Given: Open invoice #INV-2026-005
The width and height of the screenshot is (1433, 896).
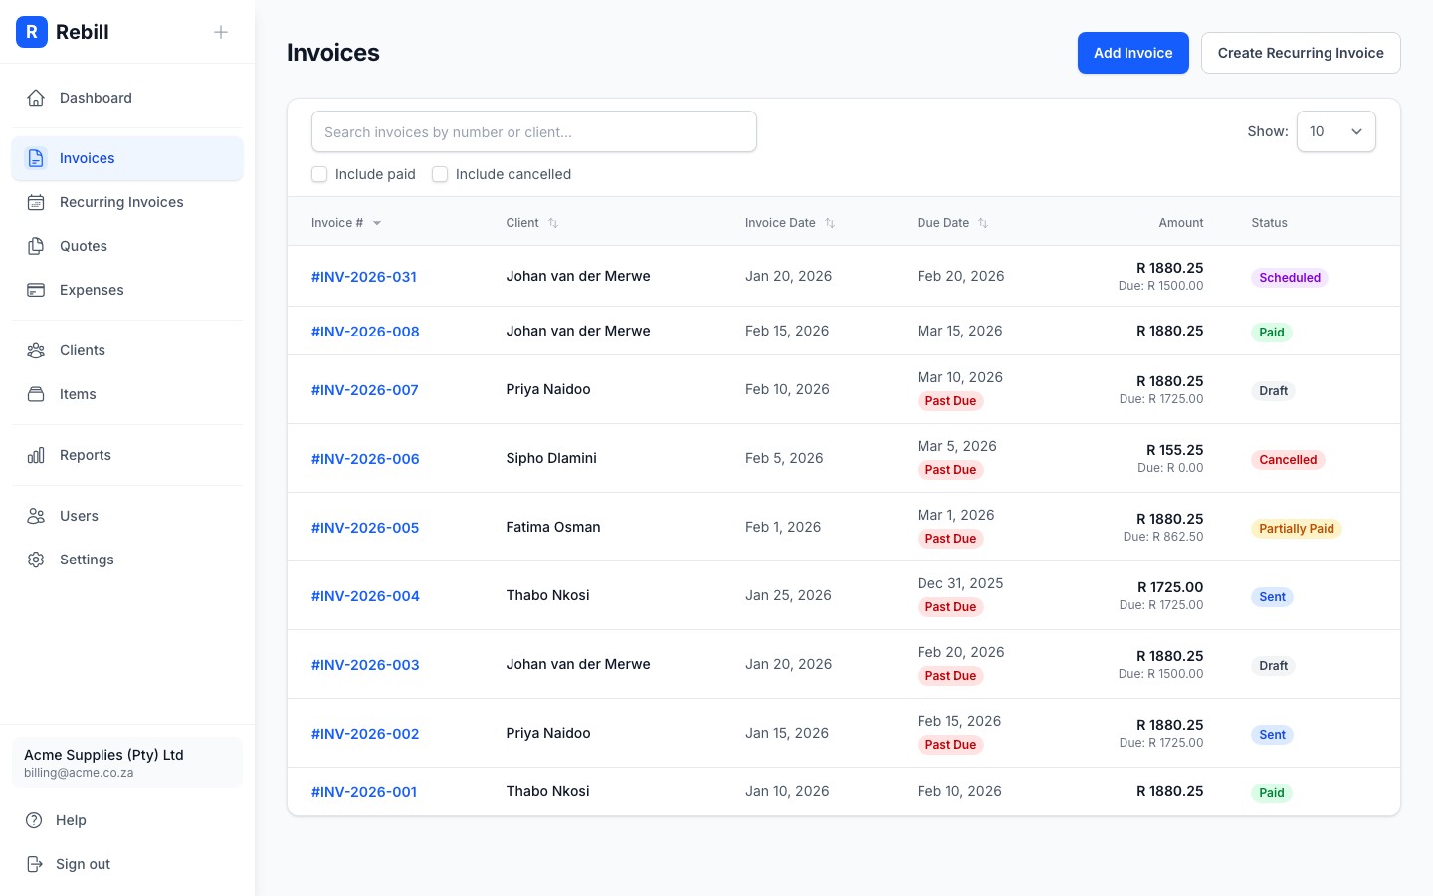Looking at the screenshot, I should pos(364,528).
